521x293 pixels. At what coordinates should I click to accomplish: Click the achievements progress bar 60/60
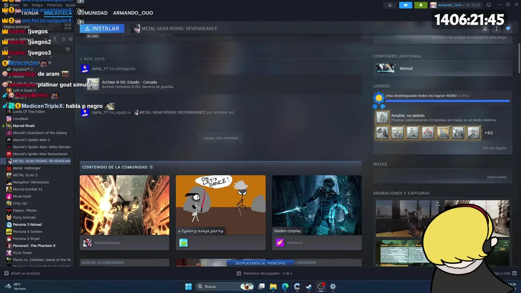(448, 101)
